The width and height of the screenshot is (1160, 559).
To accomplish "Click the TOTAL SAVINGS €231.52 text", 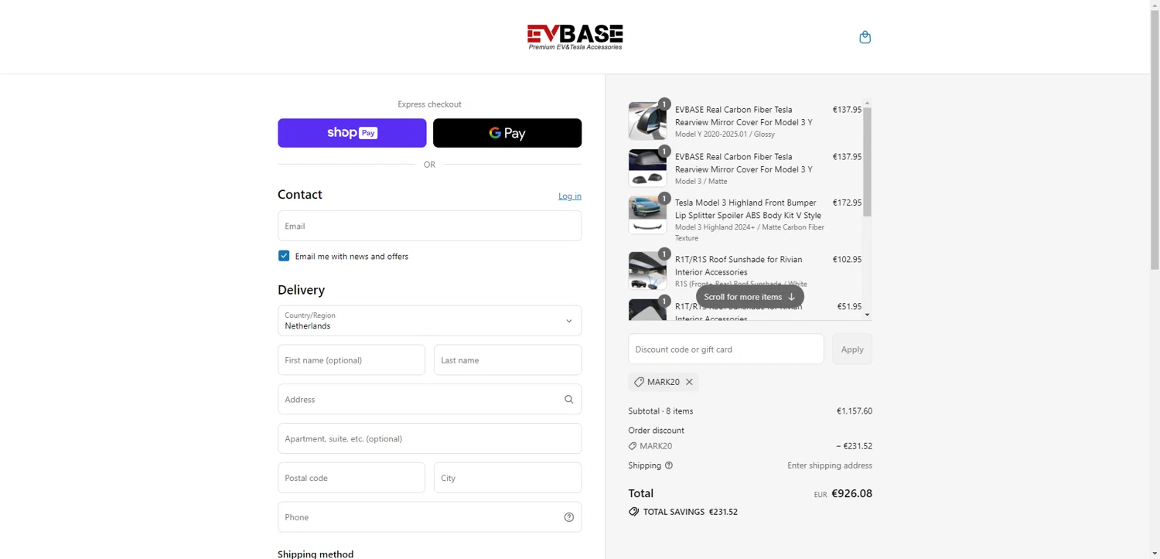I will 691,512.
